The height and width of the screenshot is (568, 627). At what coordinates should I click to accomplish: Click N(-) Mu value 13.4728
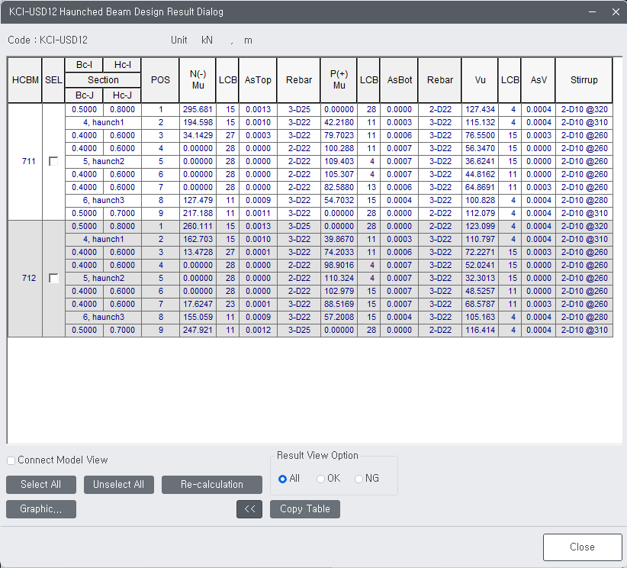(198, 252)
